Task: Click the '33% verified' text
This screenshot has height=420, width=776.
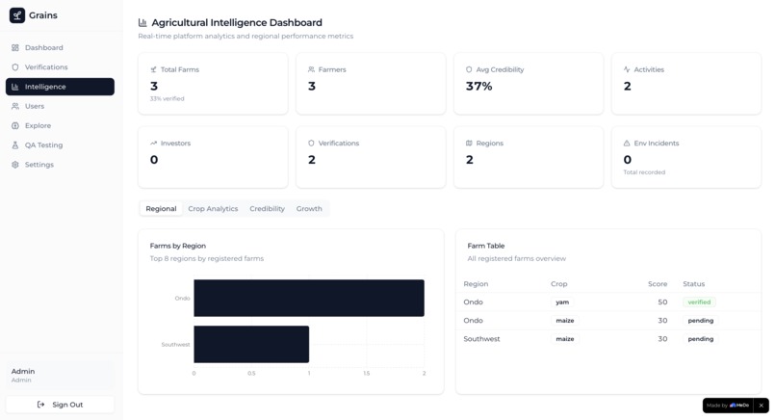Action: (x=167, y=98)
